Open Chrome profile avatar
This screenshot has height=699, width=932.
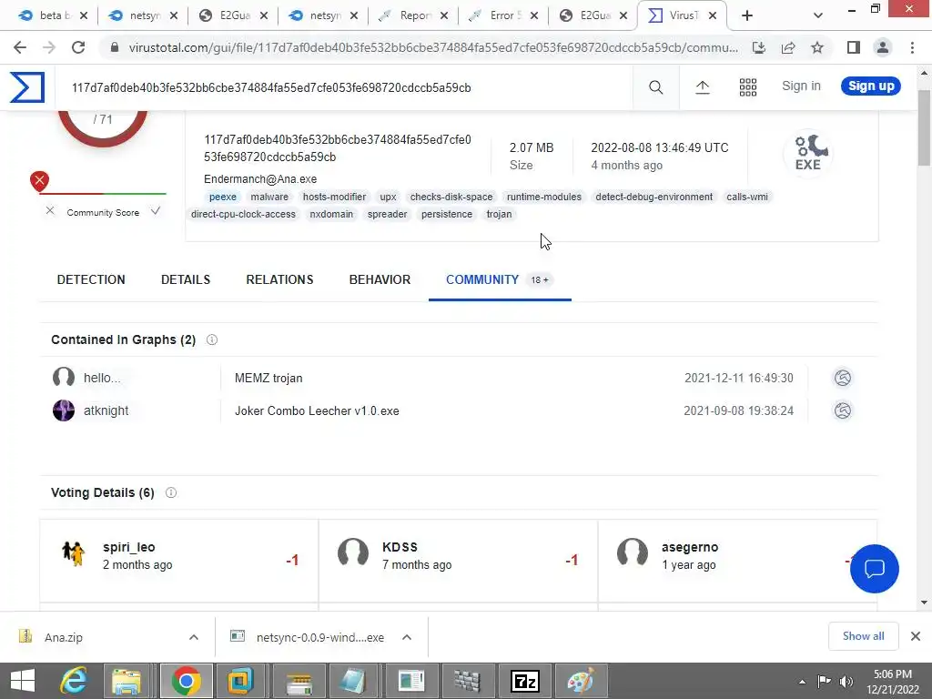[883, 47]
